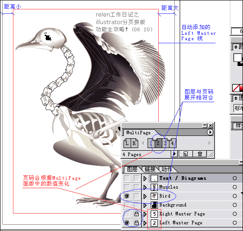Click the MultiPage panel resize grip

tap(210, 154)
